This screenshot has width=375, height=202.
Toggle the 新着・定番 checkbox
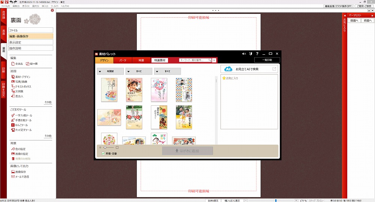tap(103, 154)
